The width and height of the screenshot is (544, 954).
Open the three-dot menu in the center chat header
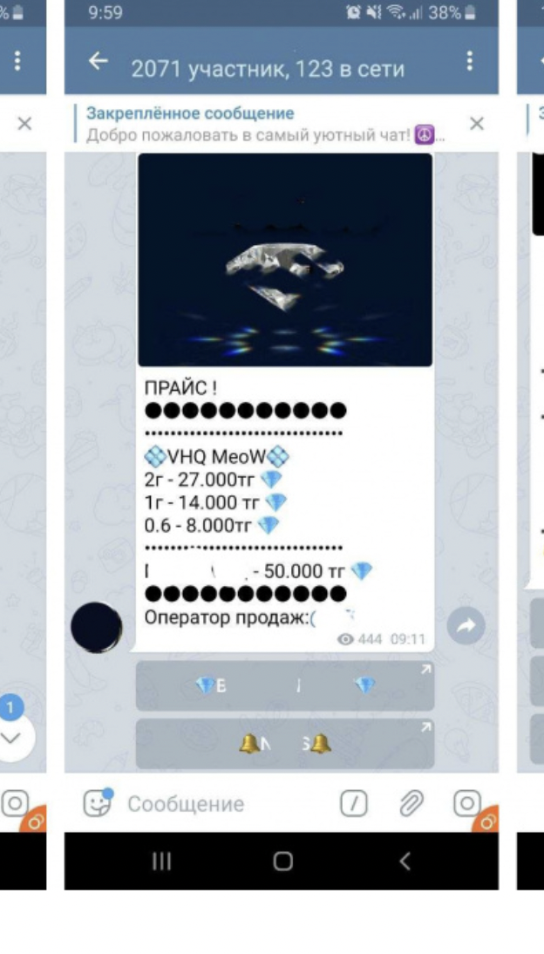469,61
